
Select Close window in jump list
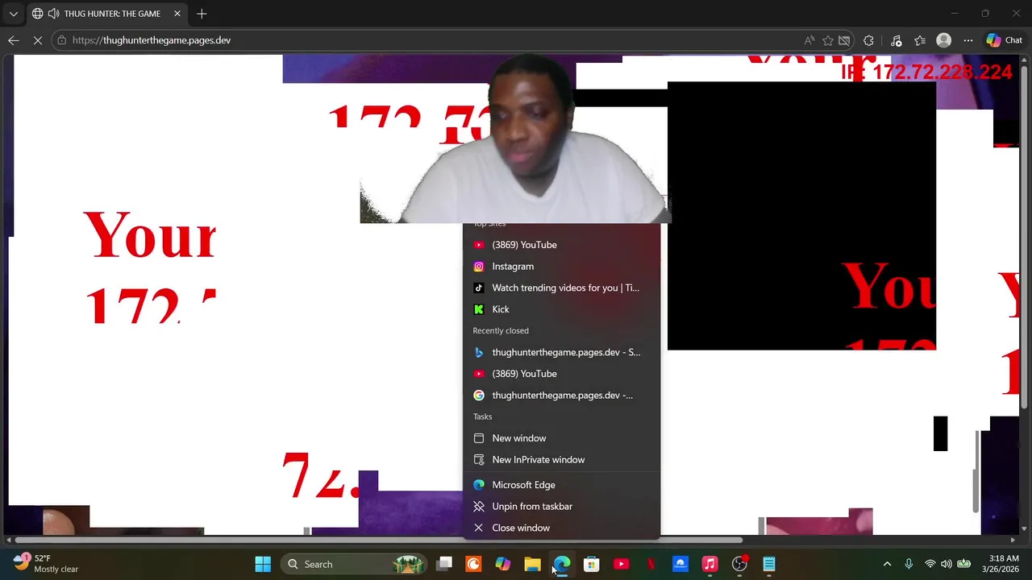(x=561, y=528)
